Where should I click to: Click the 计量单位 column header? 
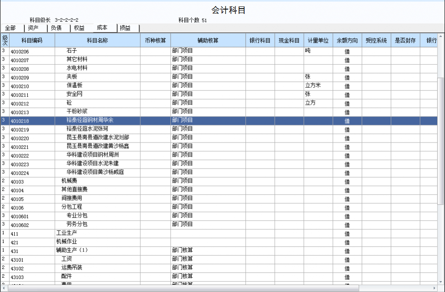318,40
